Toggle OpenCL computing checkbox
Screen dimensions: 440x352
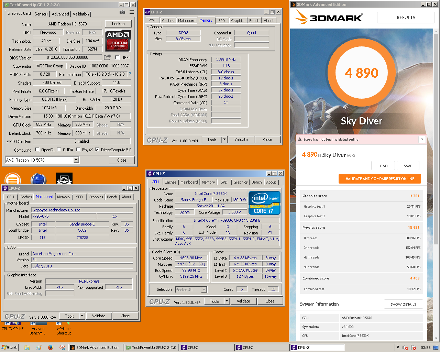click(37, 150)
